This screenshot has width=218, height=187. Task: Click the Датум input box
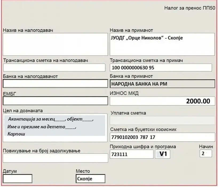click(18, 179)
